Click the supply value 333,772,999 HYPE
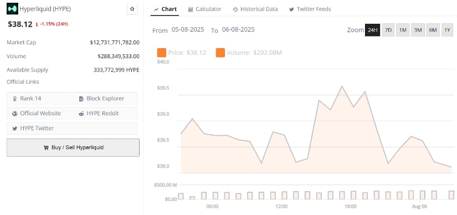This screenshot has height=215, width=457. [x=116, y=70]
